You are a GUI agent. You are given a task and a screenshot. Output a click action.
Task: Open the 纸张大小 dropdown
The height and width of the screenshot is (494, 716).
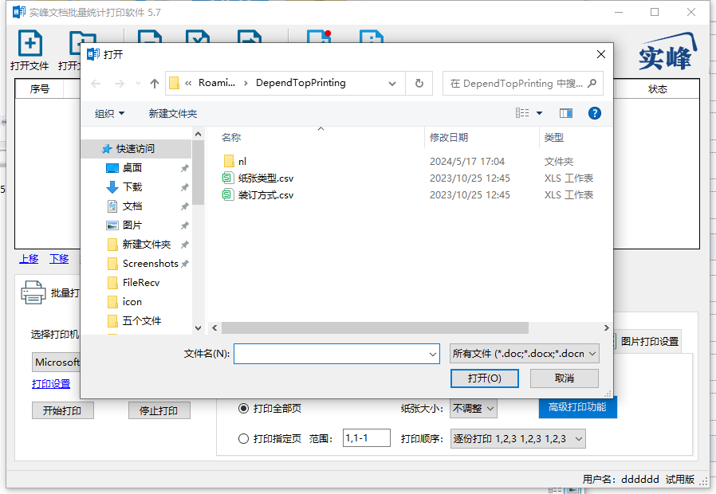[x=473, y=408]
